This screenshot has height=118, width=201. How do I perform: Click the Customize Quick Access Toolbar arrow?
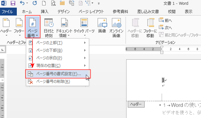click(99, 3)
